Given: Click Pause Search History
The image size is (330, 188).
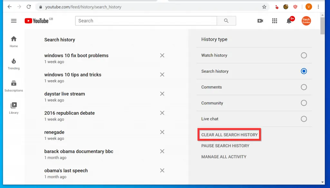Looking at the screenshot, I should click(225, 146).
